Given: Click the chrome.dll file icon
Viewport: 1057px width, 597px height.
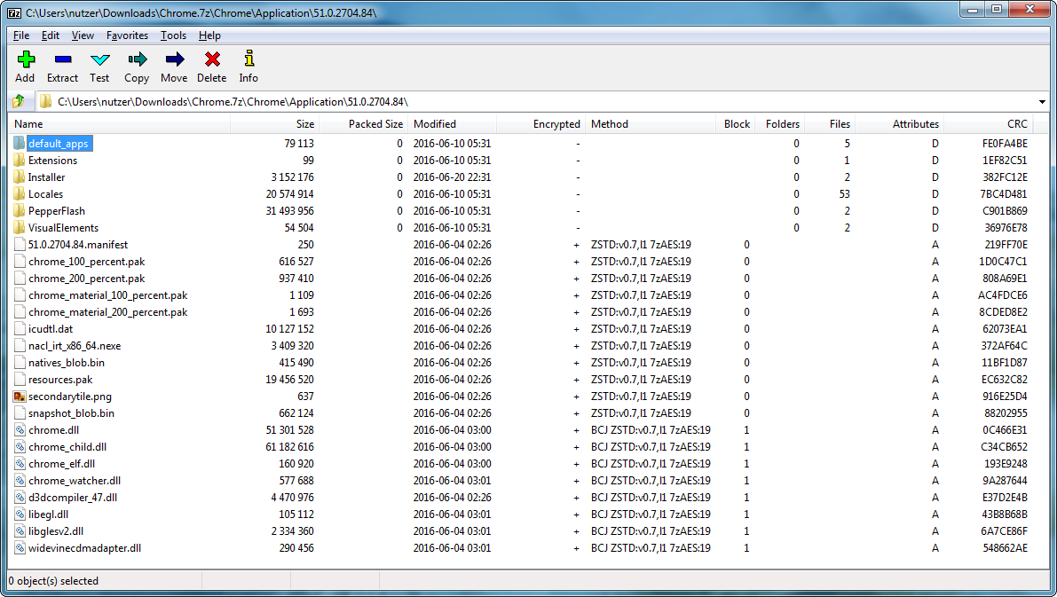Looking at the screenshot, I should 20,430.
